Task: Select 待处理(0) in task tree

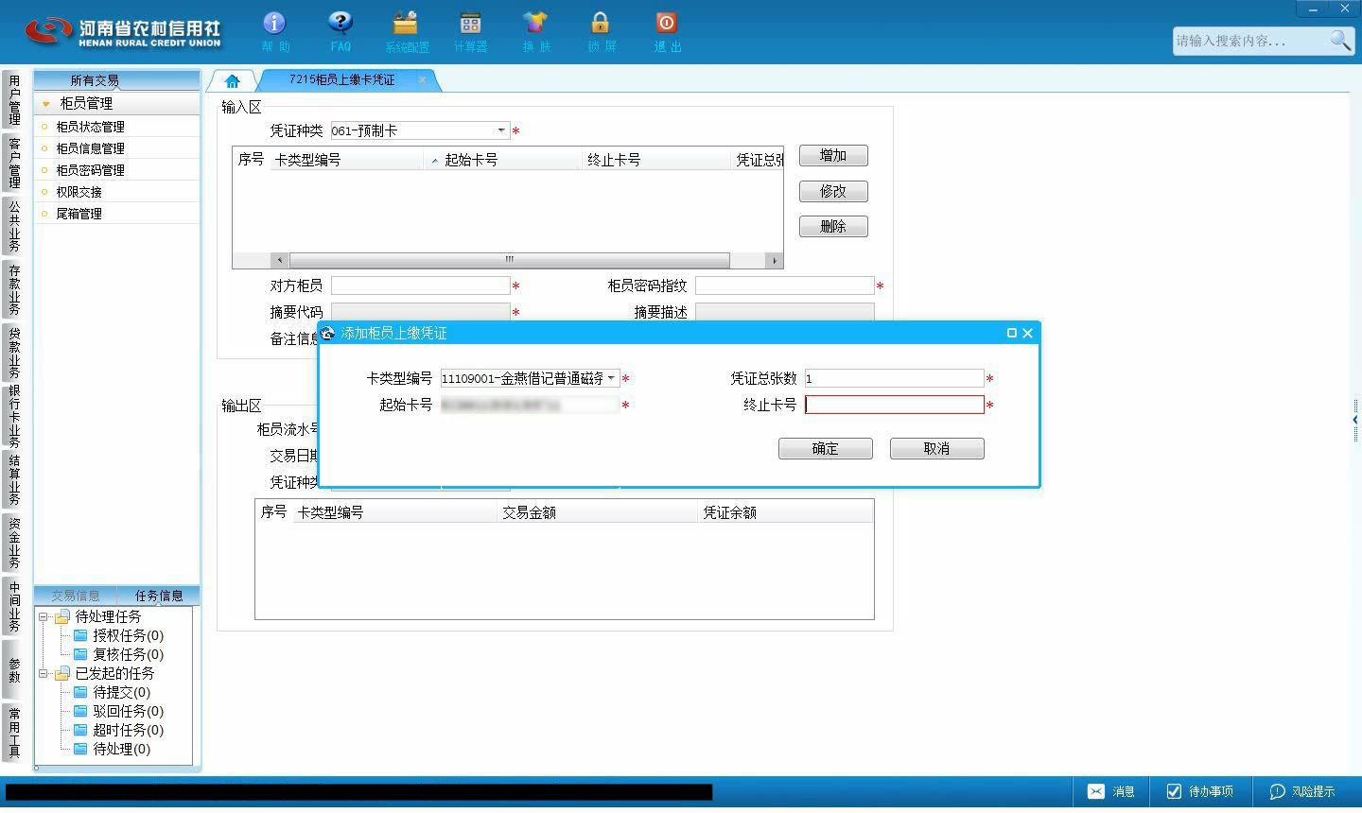Action: pyautogui.click(x=121, y=749)
